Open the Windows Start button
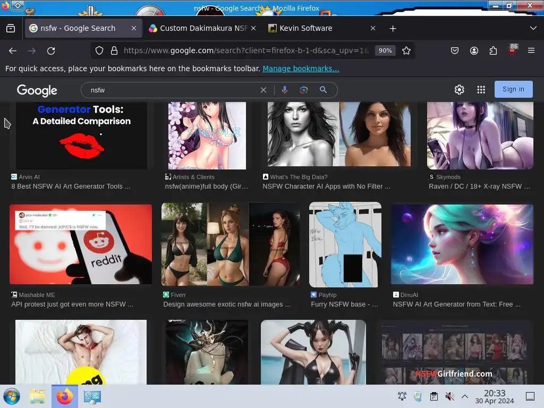Viewport: 544px width, 408px height. click(x=12, y=396)
